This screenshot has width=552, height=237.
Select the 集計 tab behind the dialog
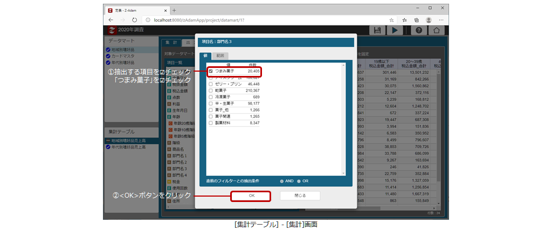coord(171,42)
